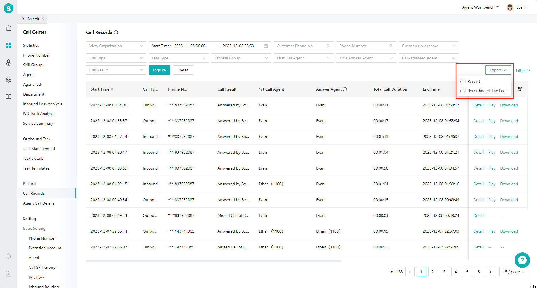Screen dimensions: 537x288
Task: Open Task Management in sidebar
Action: tap(39, 149)
